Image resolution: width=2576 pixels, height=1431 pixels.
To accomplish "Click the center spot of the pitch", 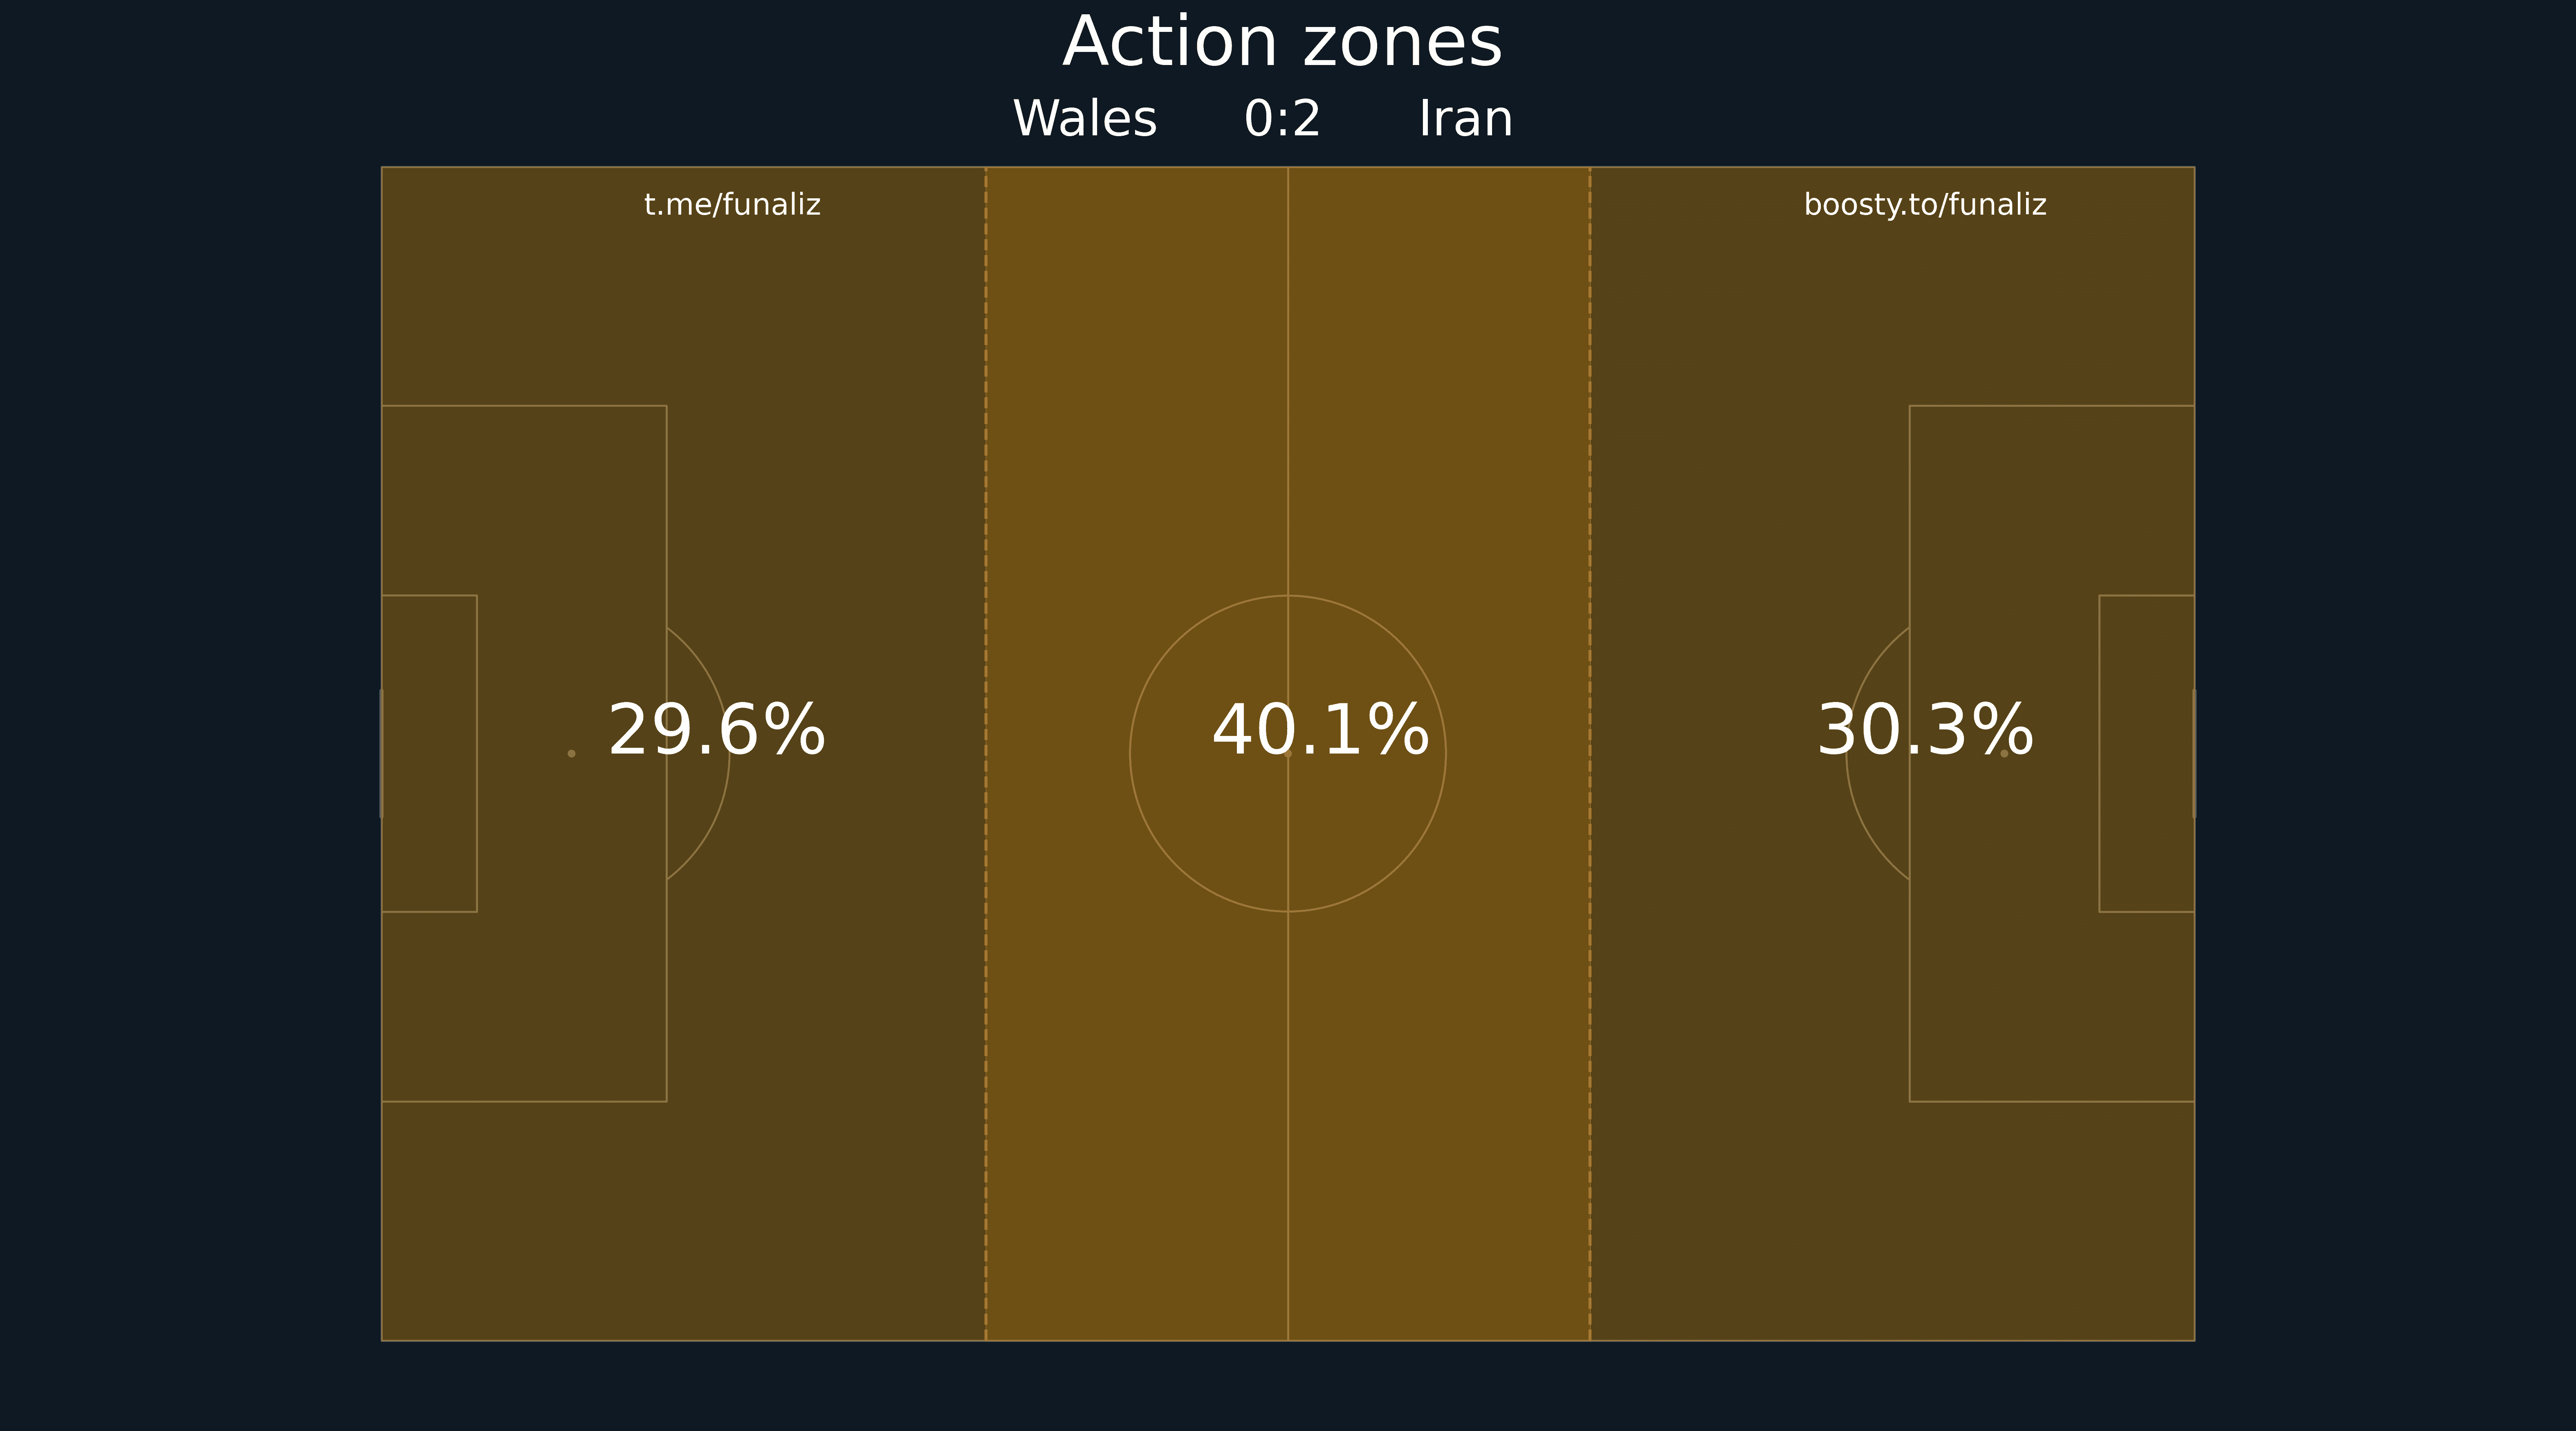I will (1288, 753).
